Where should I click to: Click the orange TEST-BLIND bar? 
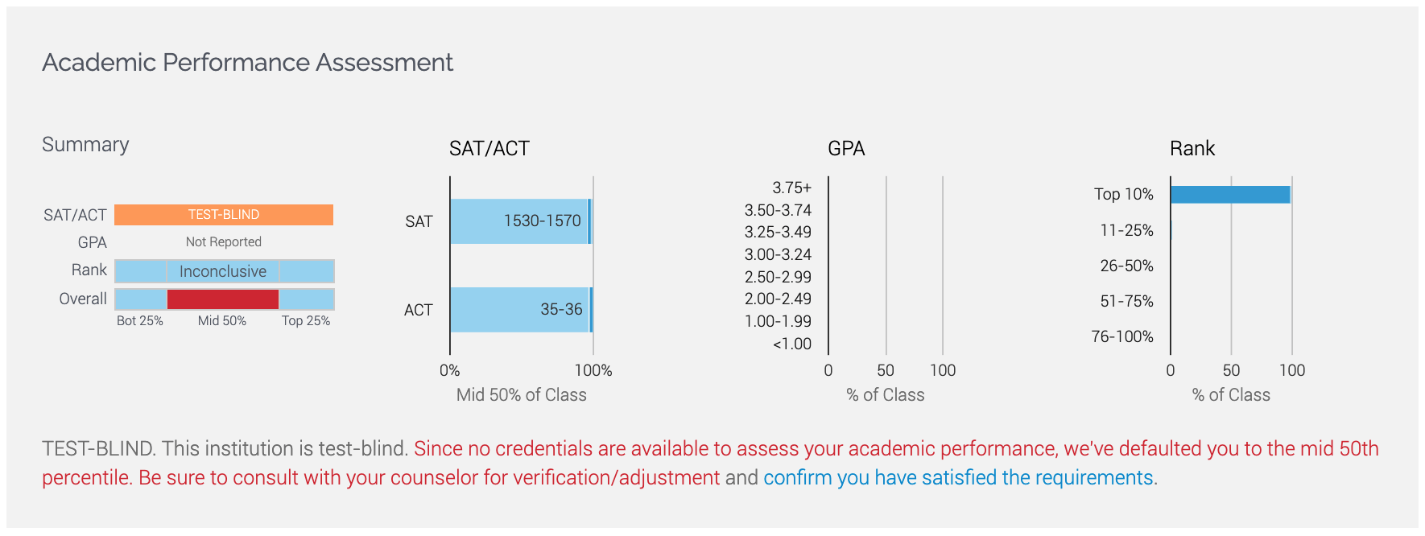224,215
